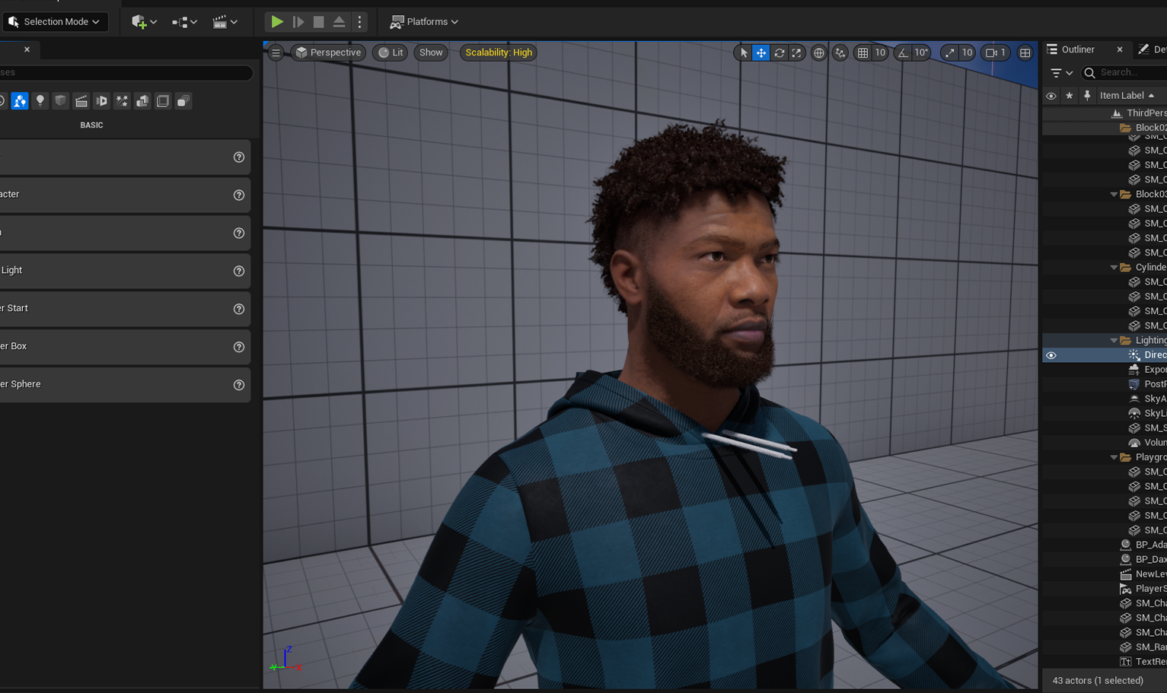
Task: Focus the Place Actors search classes field
Action: coord(126,73)
